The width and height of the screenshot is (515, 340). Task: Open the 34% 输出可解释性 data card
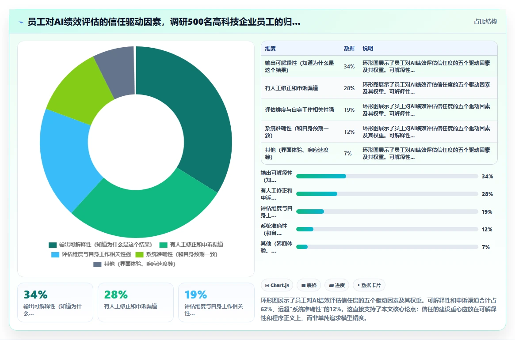[55, 302]
